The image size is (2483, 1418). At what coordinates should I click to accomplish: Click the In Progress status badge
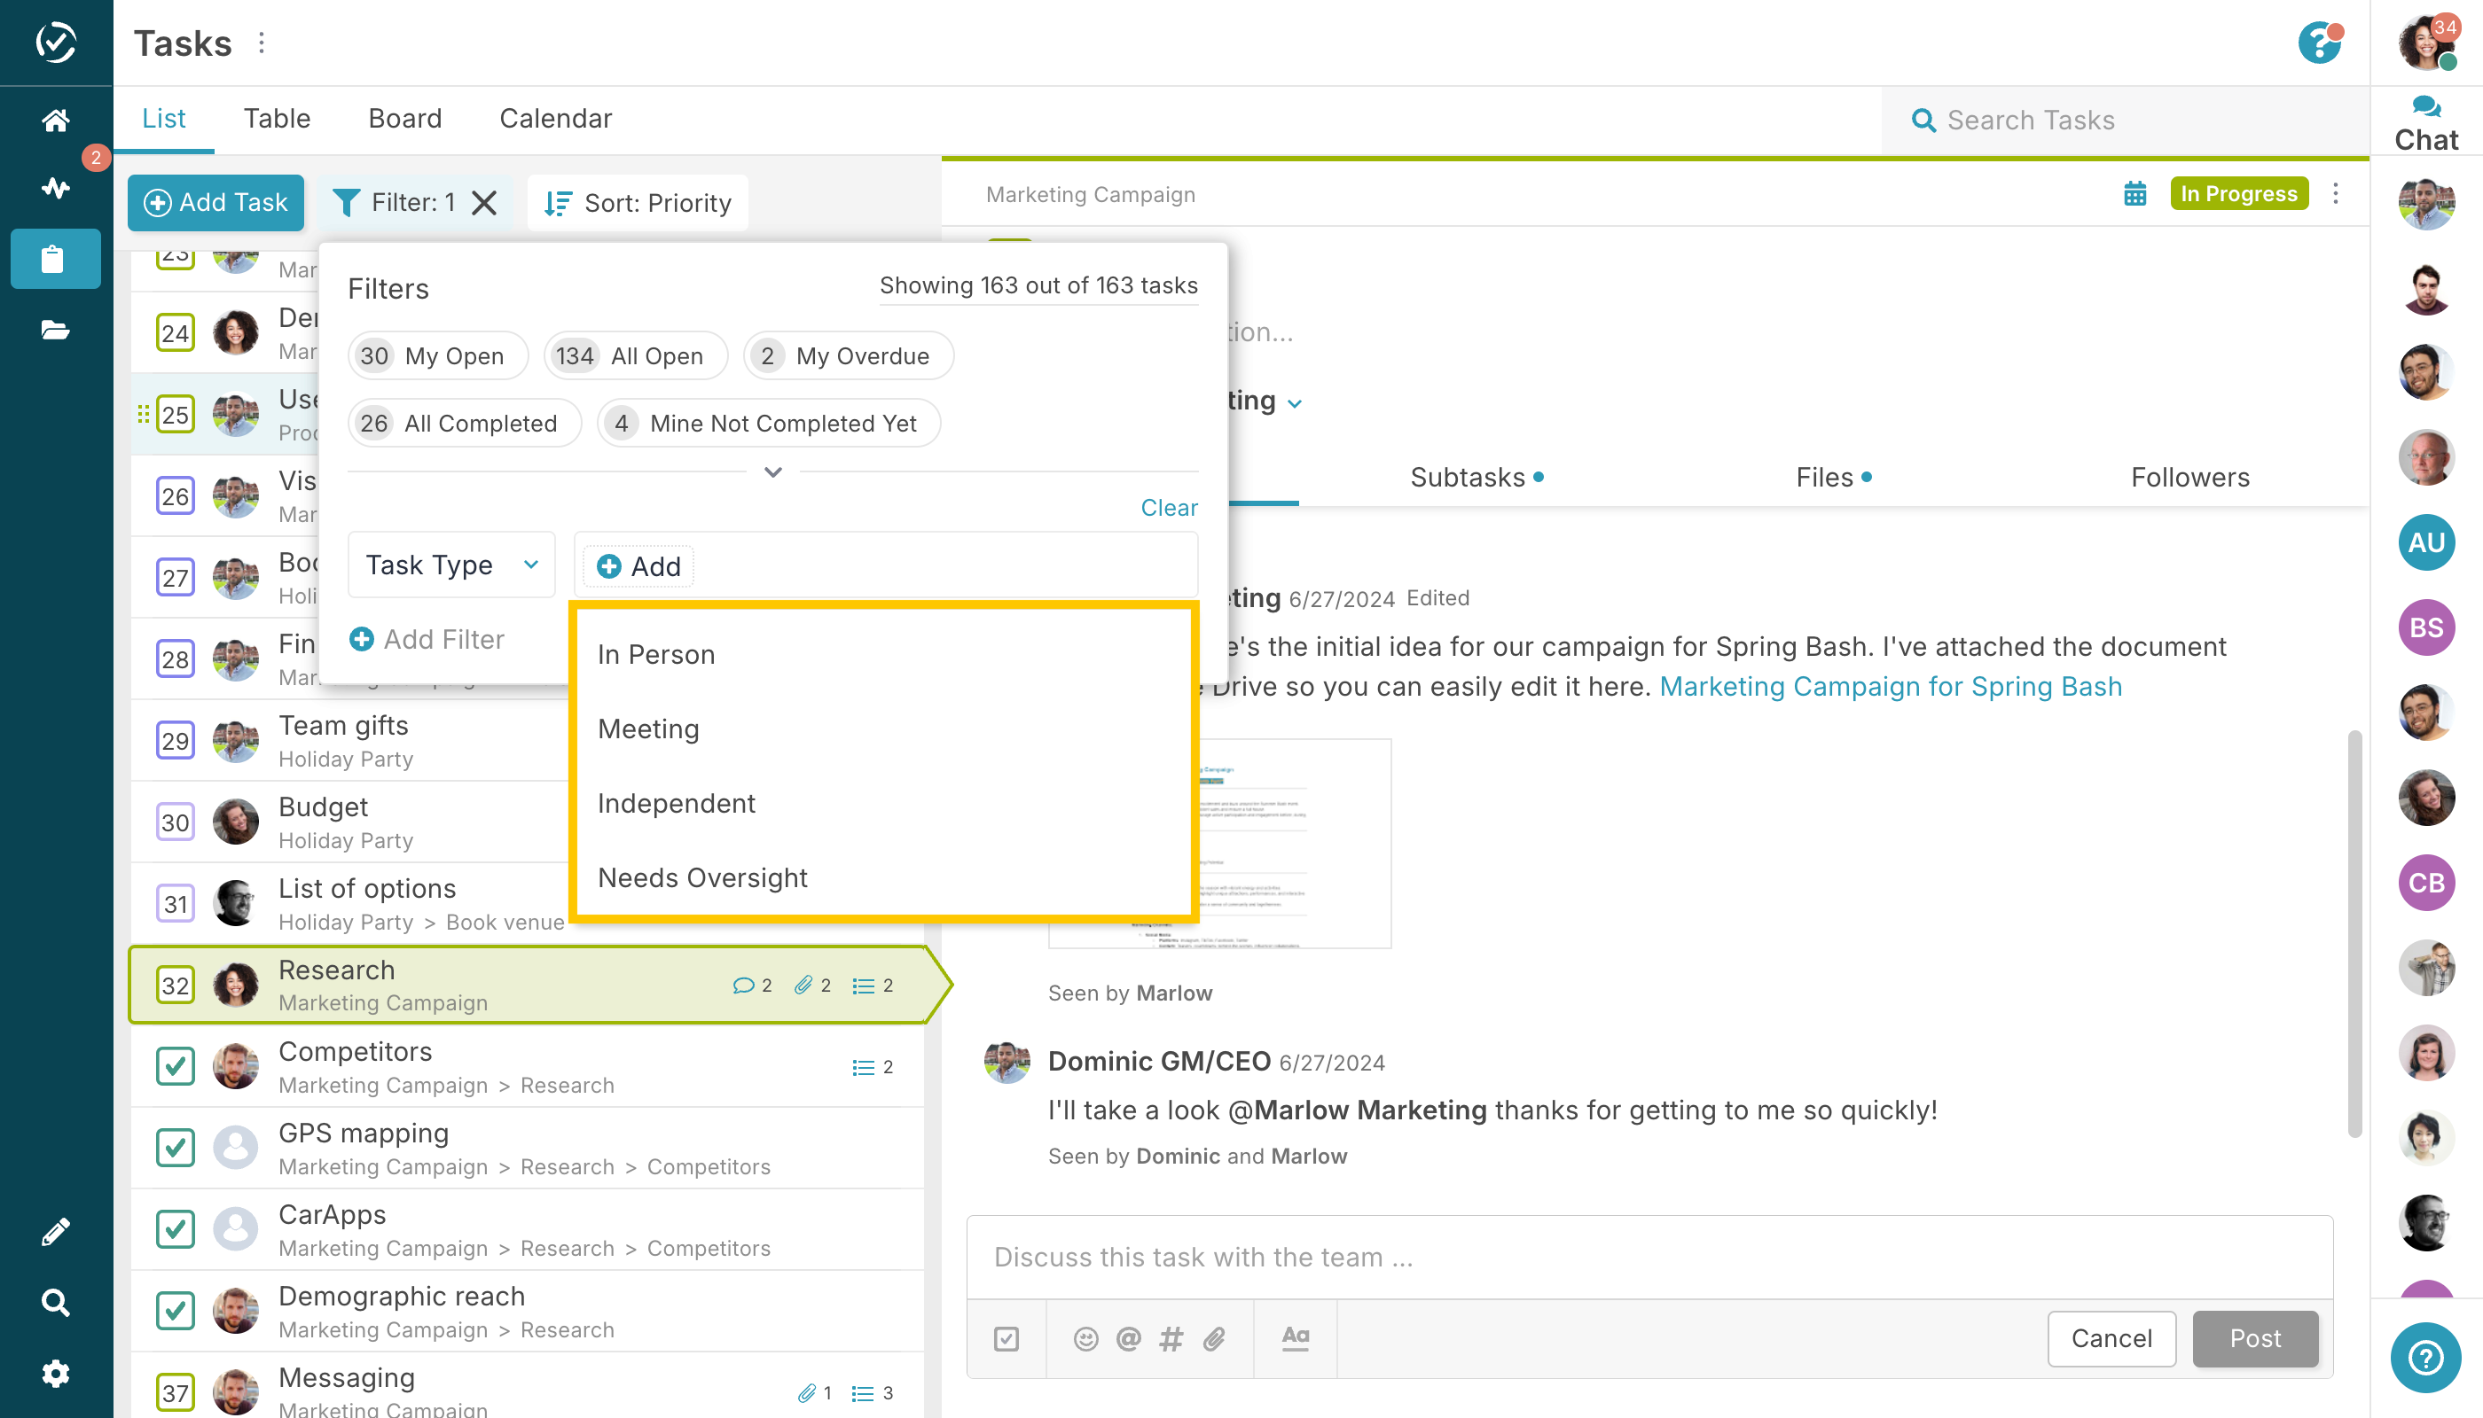[2238, 194]
